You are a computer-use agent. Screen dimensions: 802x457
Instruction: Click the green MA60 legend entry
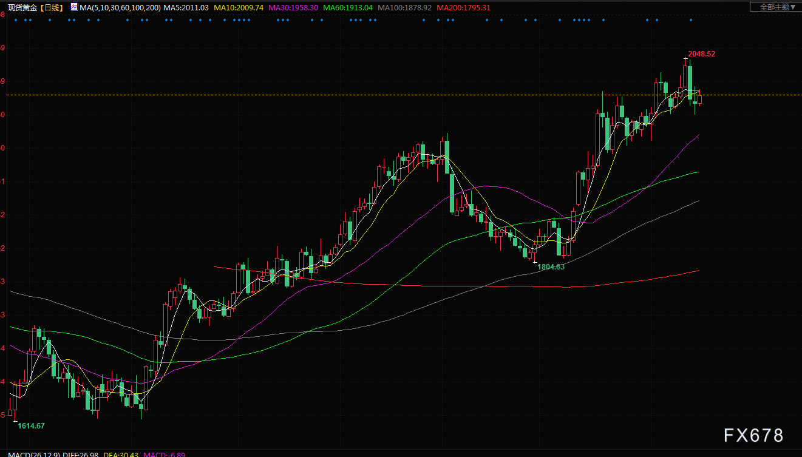click(x=348, y=8)
